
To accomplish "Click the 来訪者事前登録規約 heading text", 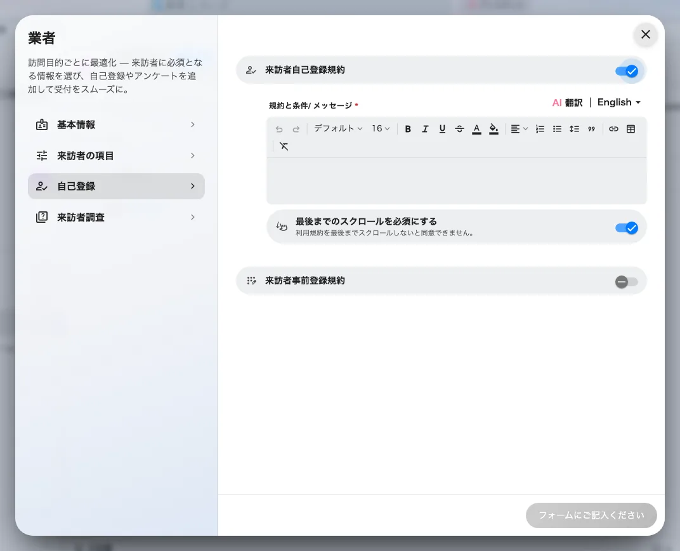I will (x=305, y=281).
